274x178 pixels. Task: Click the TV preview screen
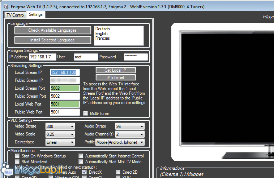(x=227, y=88)
